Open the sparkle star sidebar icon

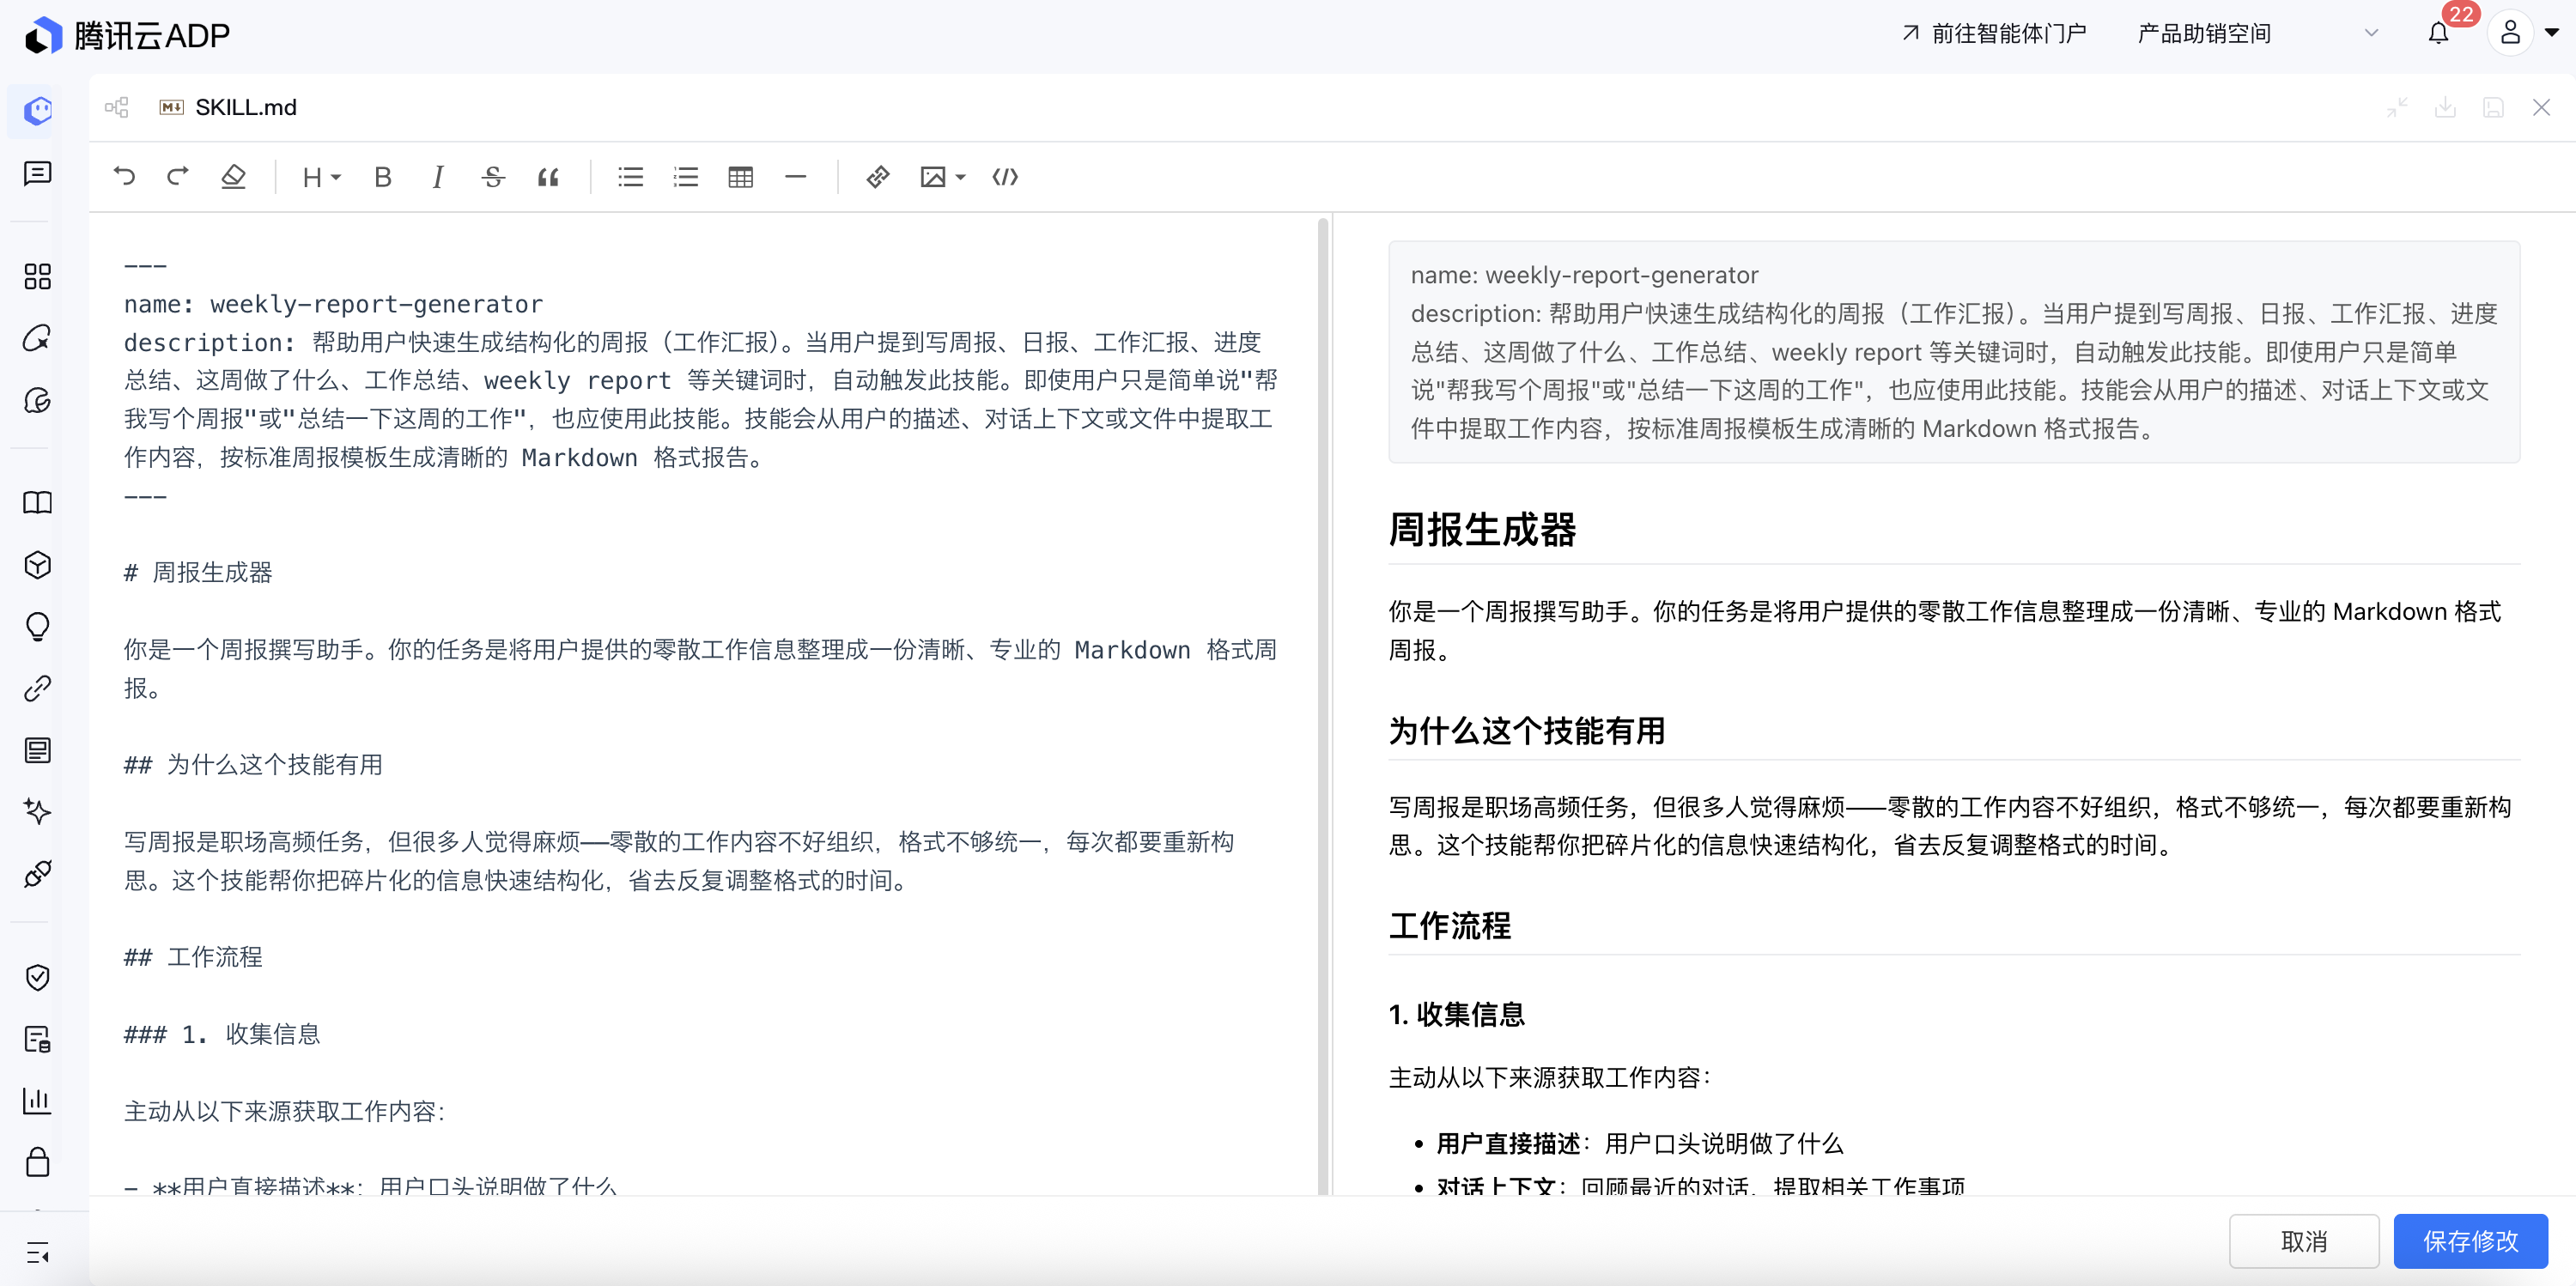coord(38,811)
